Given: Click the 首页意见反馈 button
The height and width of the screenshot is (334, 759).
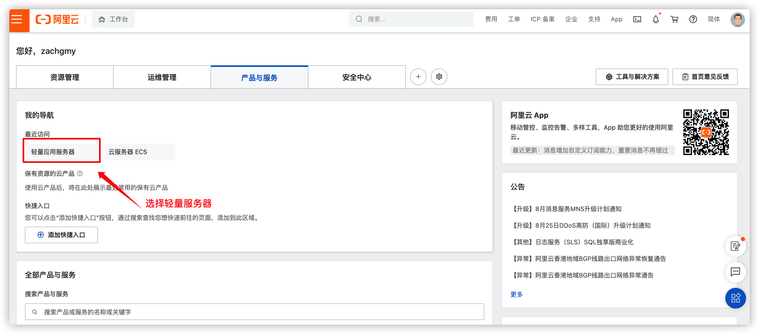Looking at the screenshot, I should tap(705, 77).
